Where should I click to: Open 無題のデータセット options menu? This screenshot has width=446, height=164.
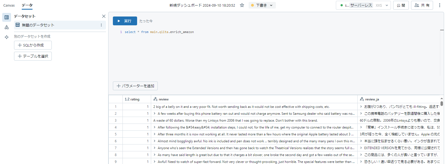tap(101, 25)
